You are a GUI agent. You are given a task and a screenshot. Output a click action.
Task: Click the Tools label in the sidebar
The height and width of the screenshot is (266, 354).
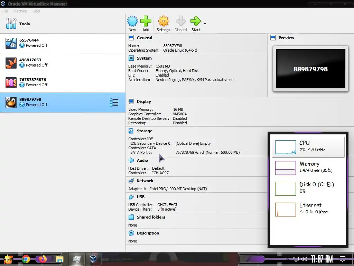[25, 24]
